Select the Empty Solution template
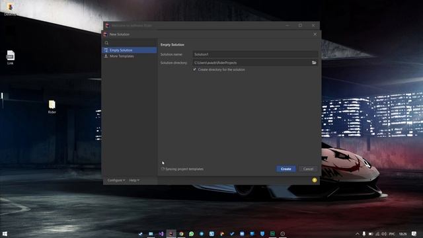 pyautogui.click(x=130, y=50)
